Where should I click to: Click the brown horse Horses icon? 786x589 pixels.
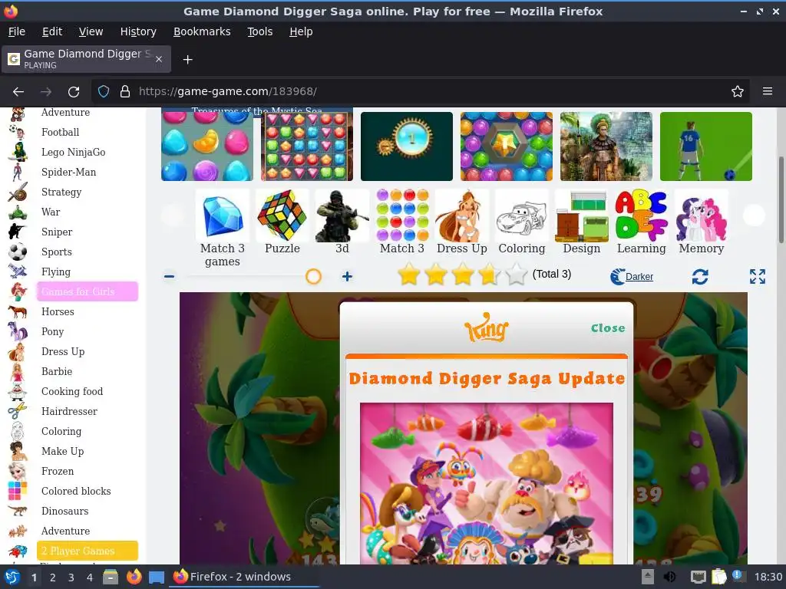(18, 311)
